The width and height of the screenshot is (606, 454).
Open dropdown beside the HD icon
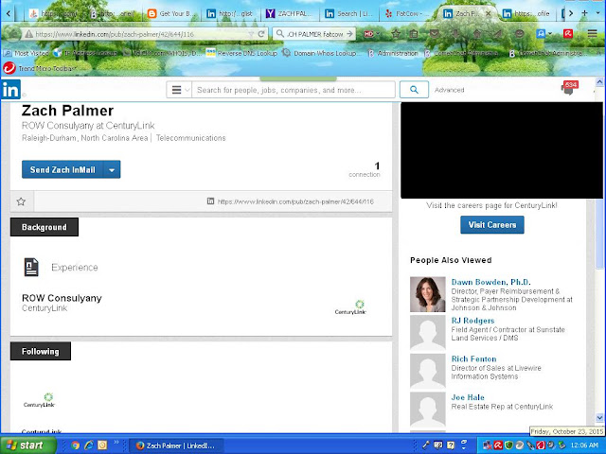[378, 34]
